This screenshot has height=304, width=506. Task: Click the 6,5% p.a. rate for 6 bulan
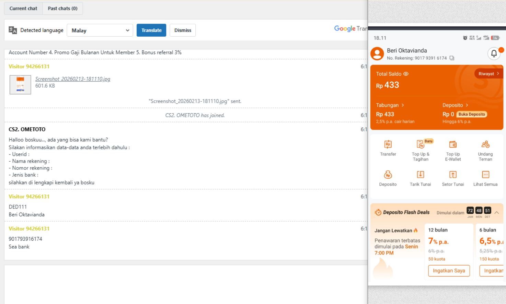coord(491,241)
